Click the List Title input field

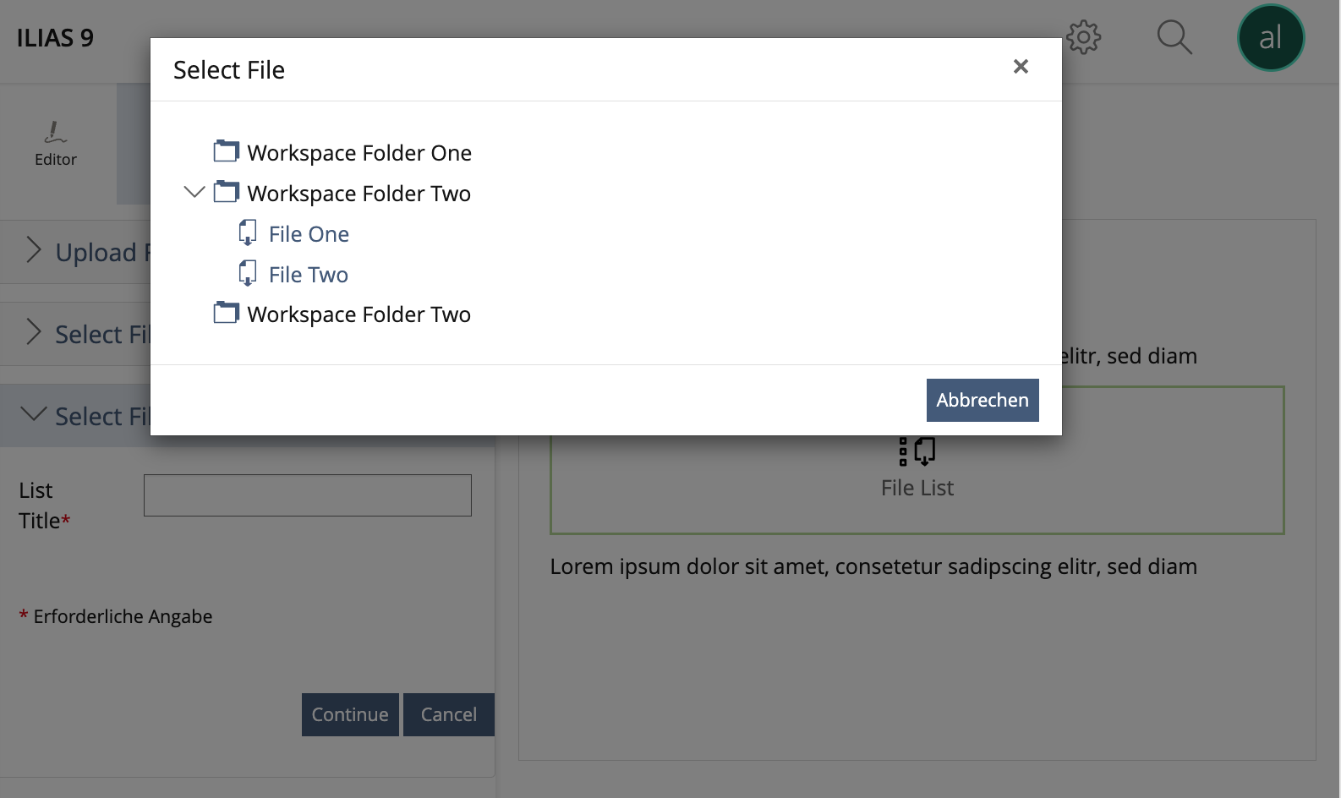307,495
